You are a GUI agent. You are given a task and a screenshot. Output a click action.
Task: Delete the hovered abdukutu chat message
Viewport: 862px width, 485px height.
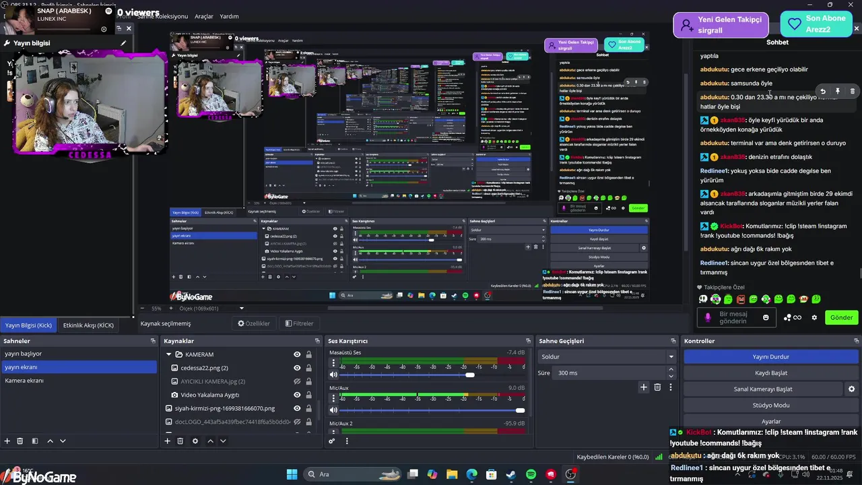pyautogui.click(x=852, y=91)
